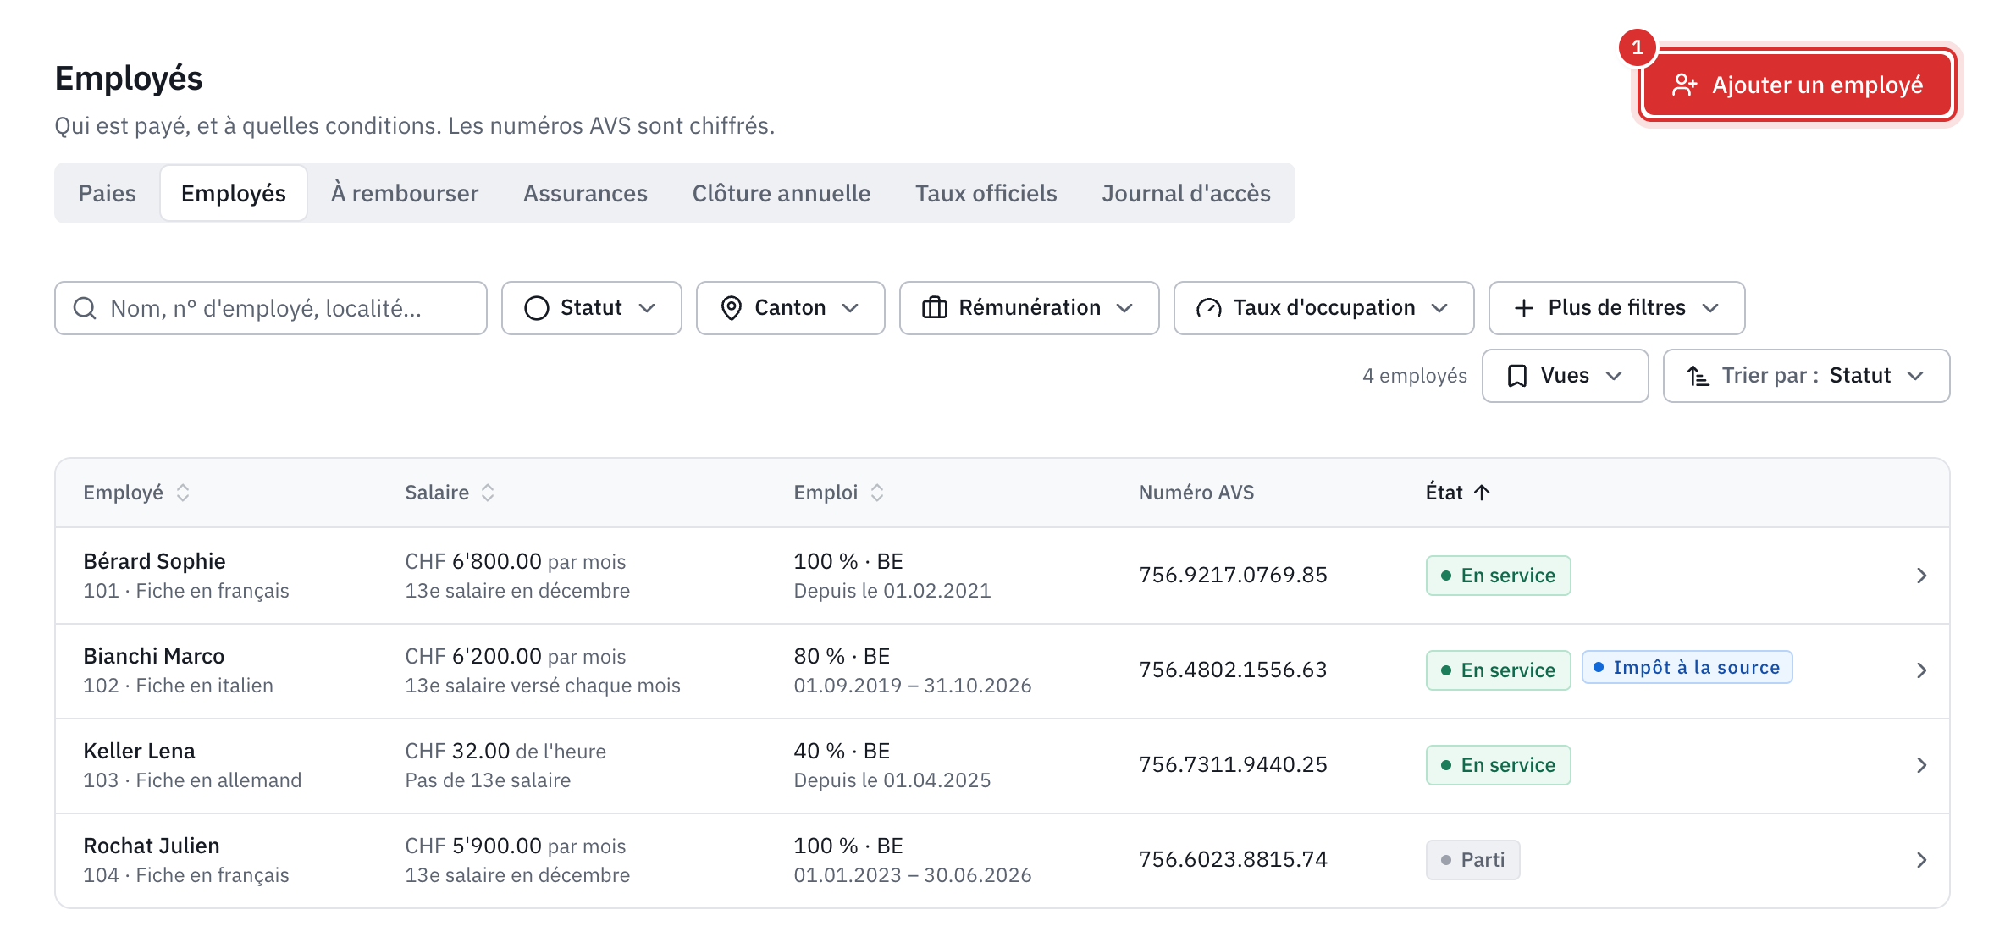Open the Canton filter dropdown
Image resolution: width=2005 pixels, height=948 pixels.
[x=791, y=308]
